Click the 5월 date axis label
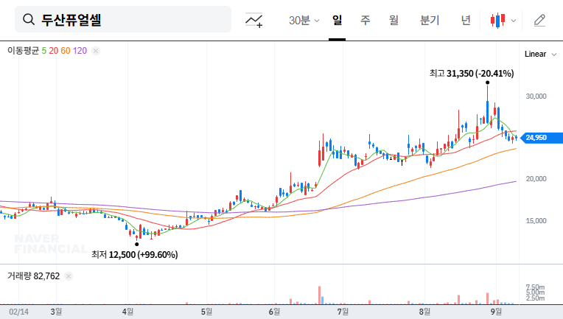The width and height of the screenshot is (563, 319). pos(206,312)
